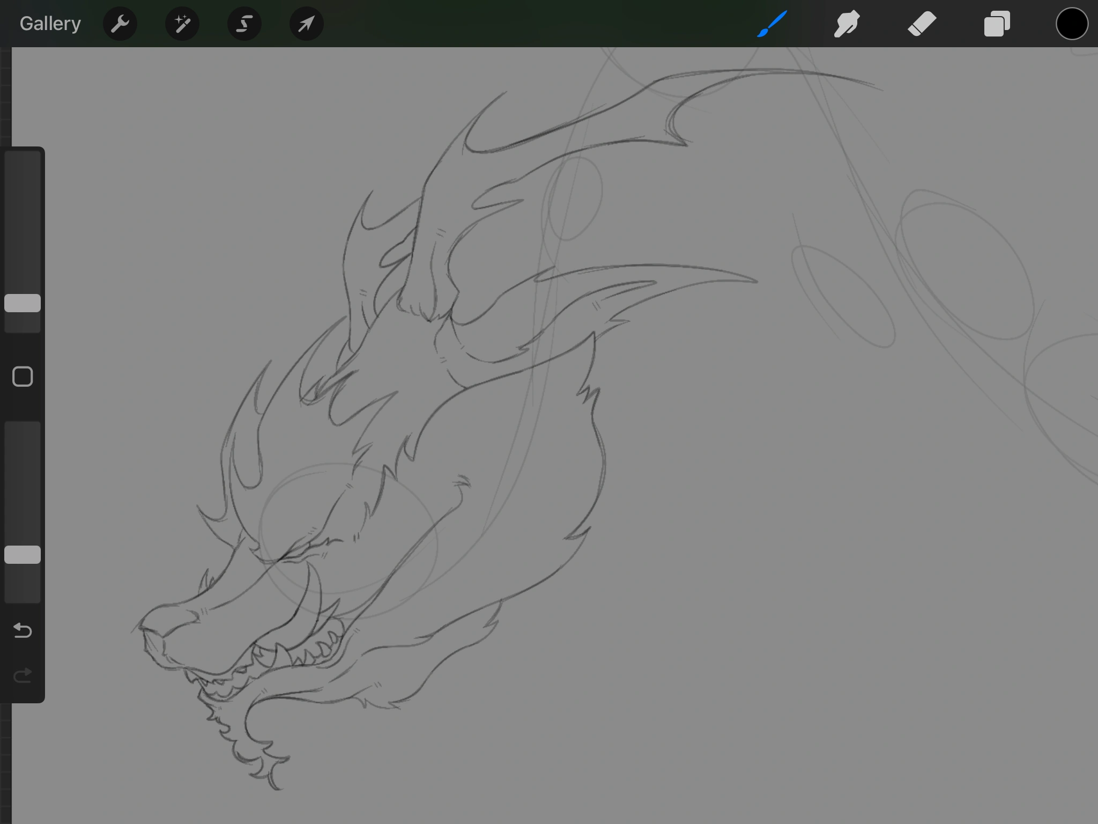Tap the sidebar modify square button

pyautogui.click(x=22, y=377)
